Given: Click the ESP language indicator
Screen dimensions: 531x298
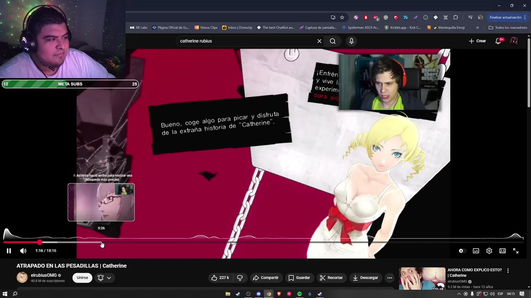Looking at the screenshot, I should tap(500, 294).
